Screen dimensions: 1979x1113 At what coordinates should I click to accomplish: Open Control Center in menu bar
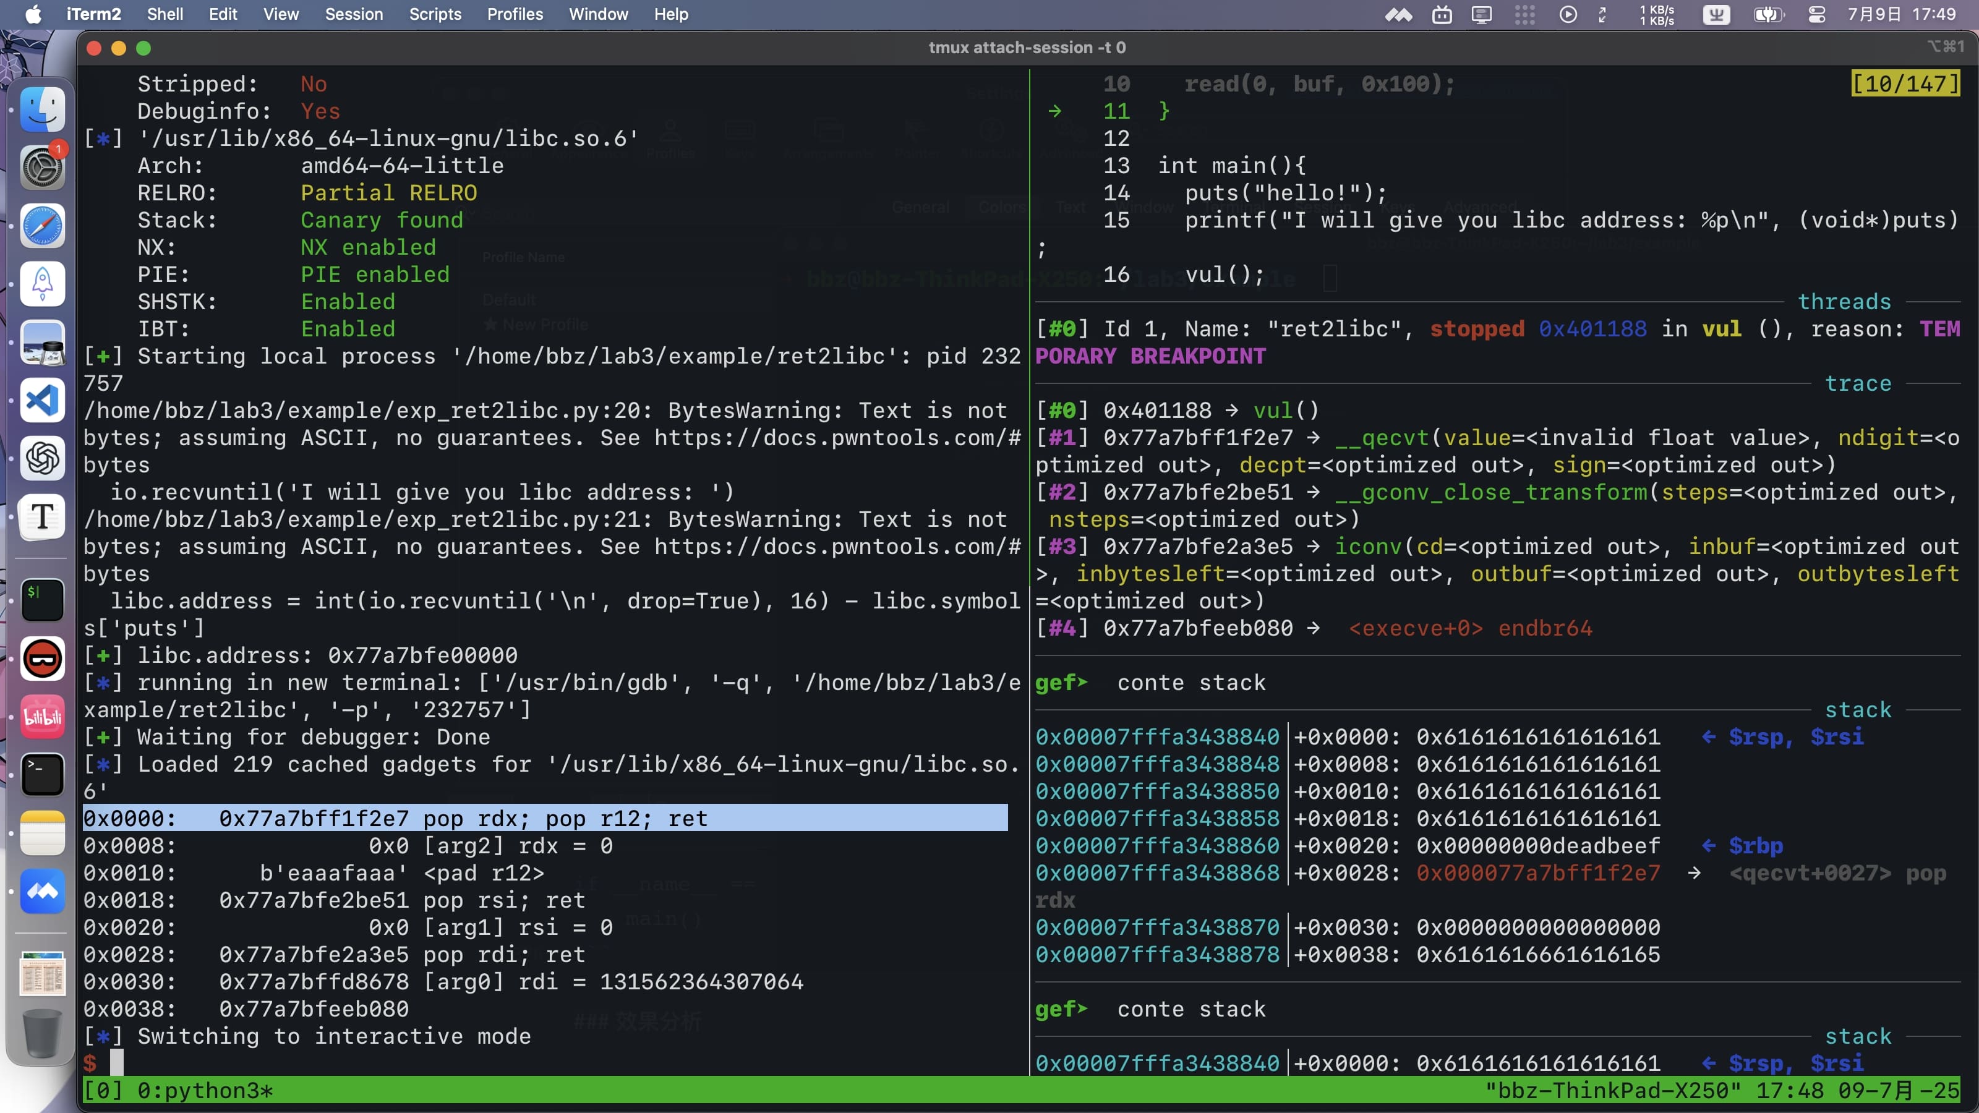(x=1816, y=15)
